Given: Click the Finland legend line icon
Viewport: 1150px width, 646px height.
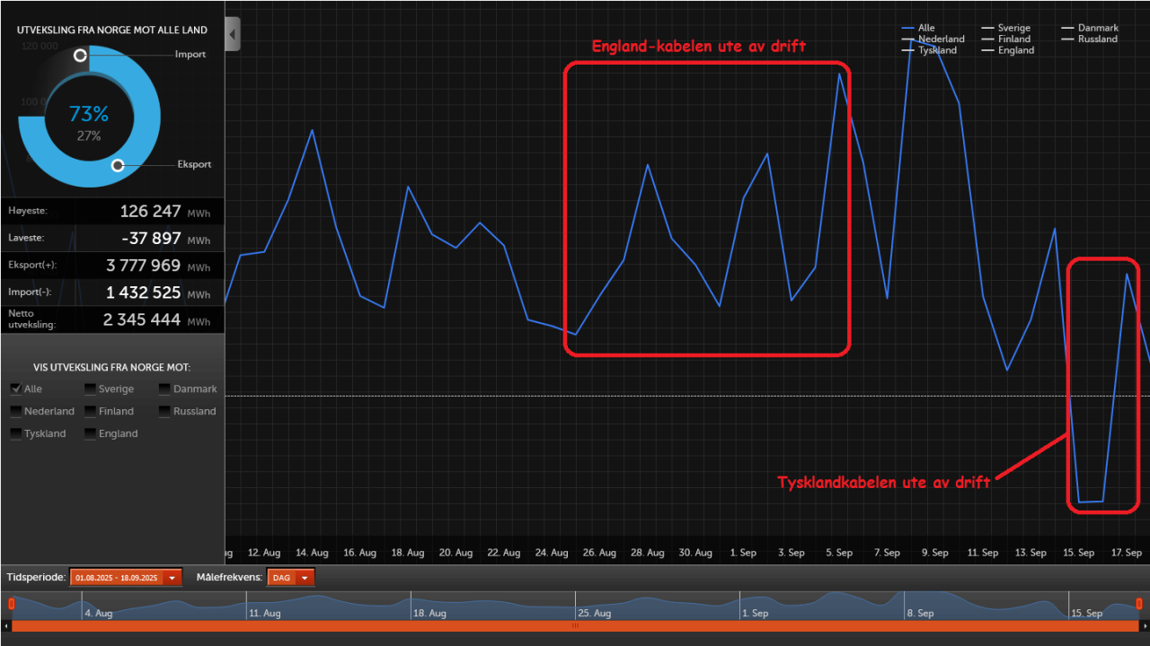Looking at the screenshot, I should tap(986, 39).
